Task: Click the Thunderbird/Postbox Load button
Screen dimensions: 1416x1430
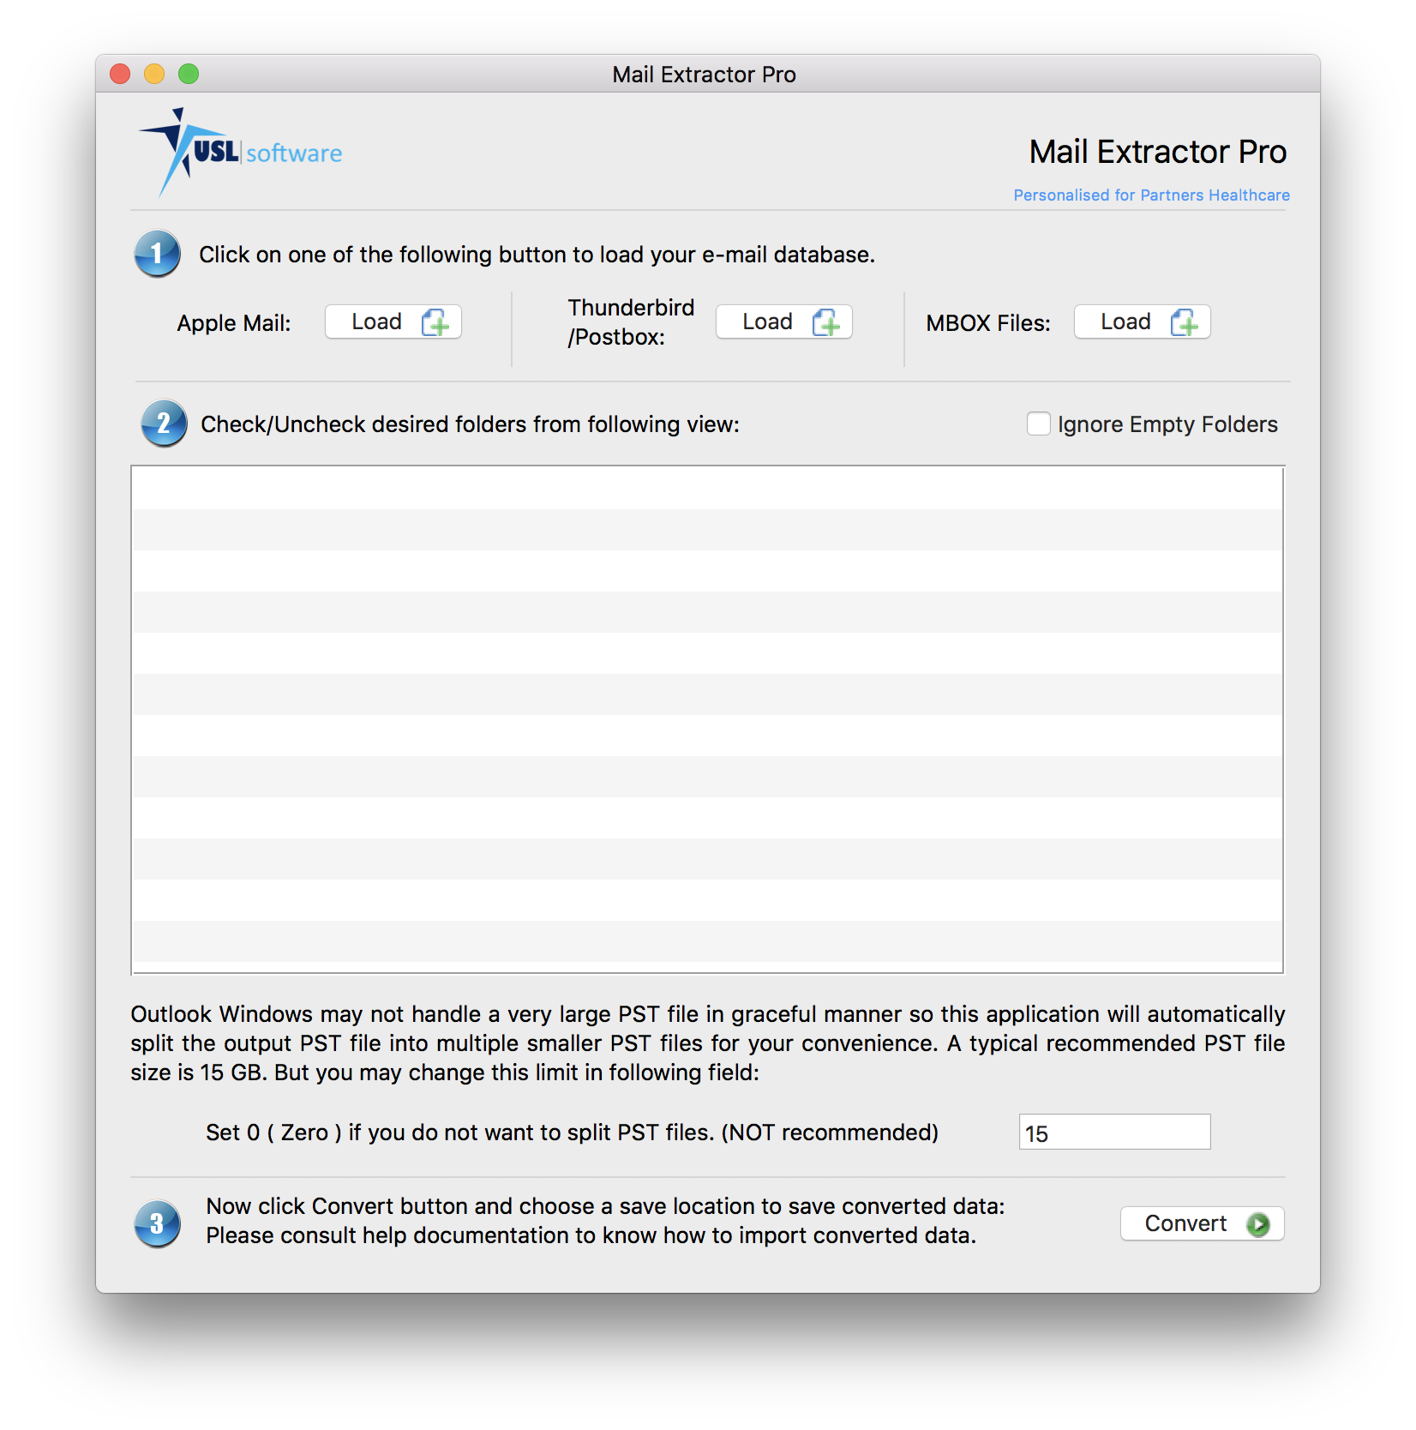Action: coord(784,322)
